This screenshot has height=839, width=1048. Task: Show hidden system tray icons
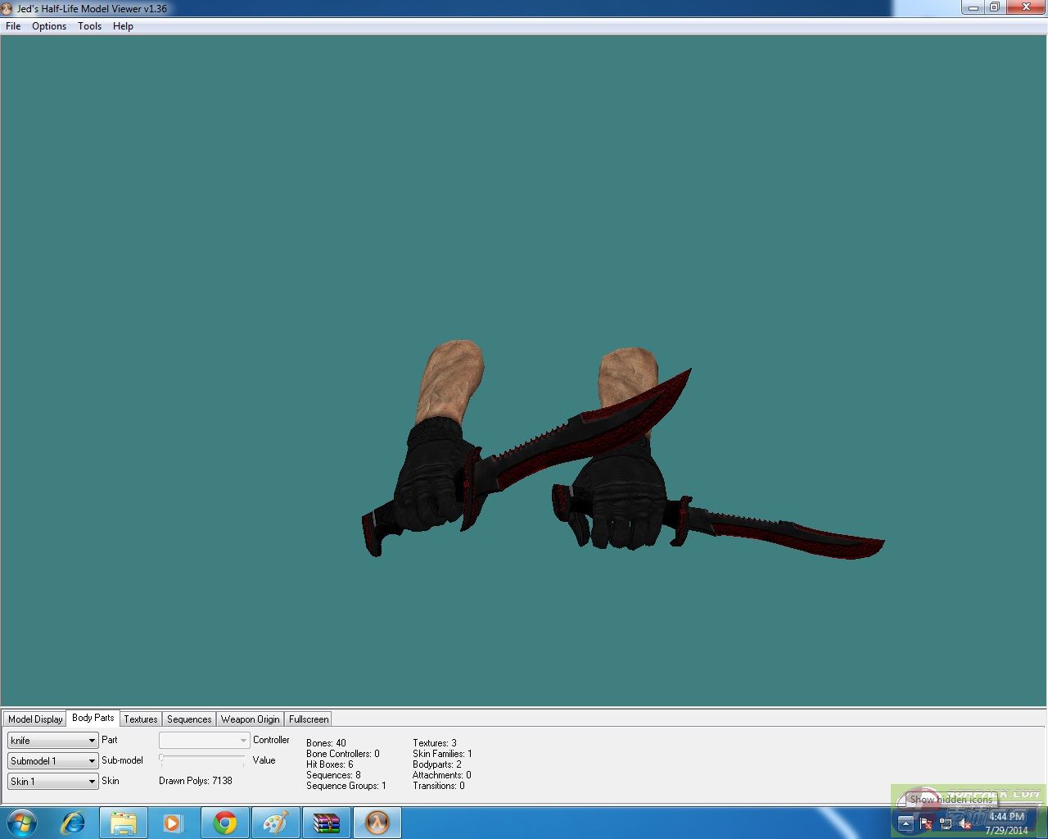(x=906, y=823)
